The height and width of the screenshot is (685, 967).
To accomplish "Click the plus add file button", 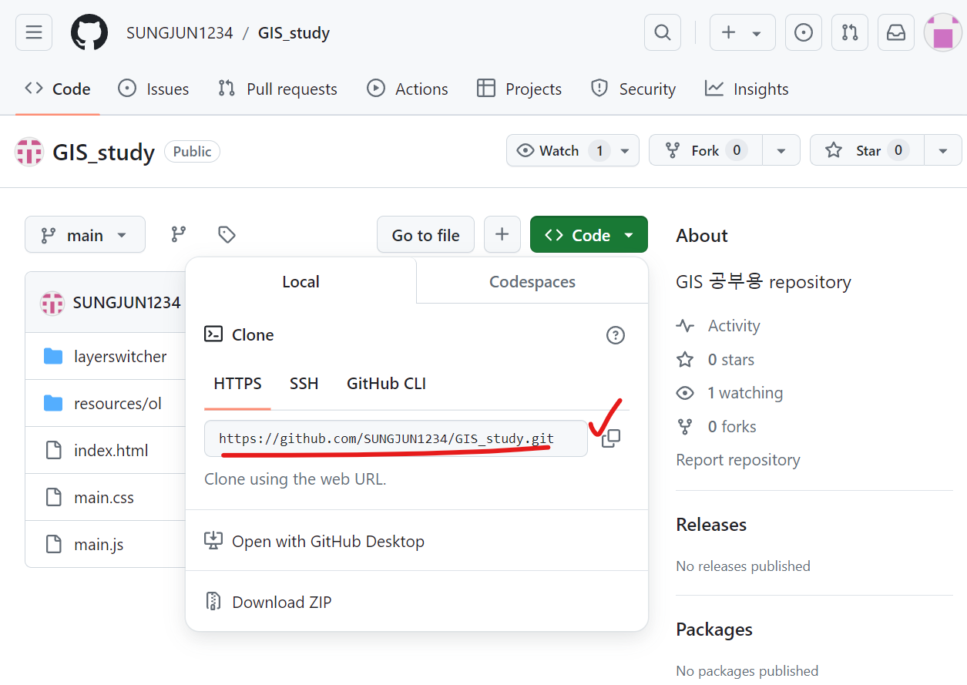I will pyautogui.click(x=502, y=234).
